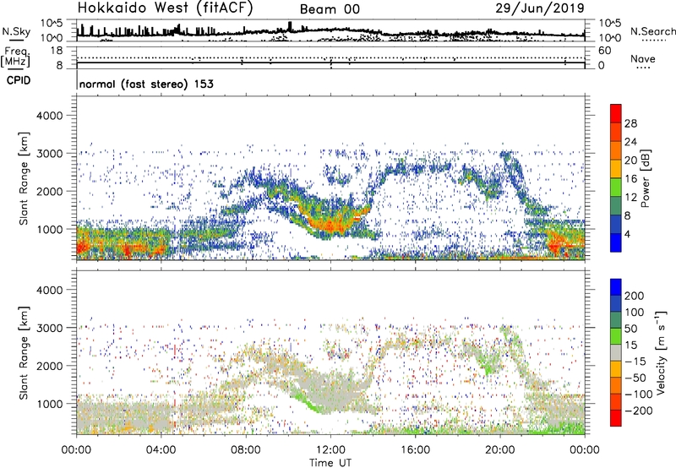Click the '4000' label on power panel axis
676x468 pixels.
click(50, 116)
